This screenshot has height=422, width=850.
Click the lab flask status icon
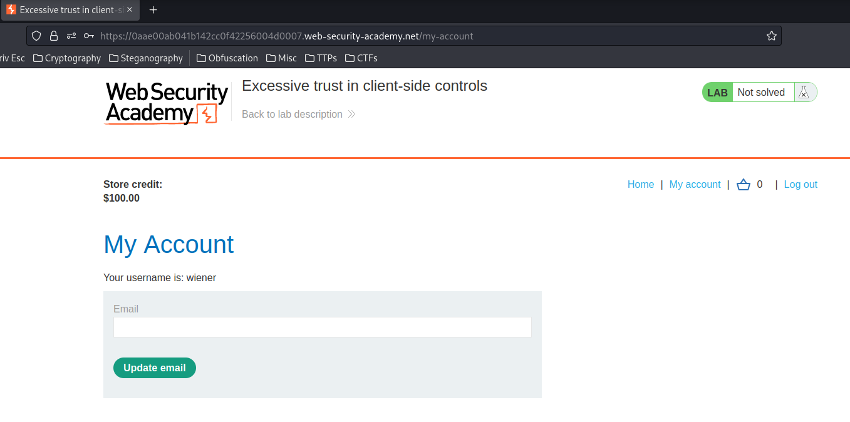click(x=804, y=92)
